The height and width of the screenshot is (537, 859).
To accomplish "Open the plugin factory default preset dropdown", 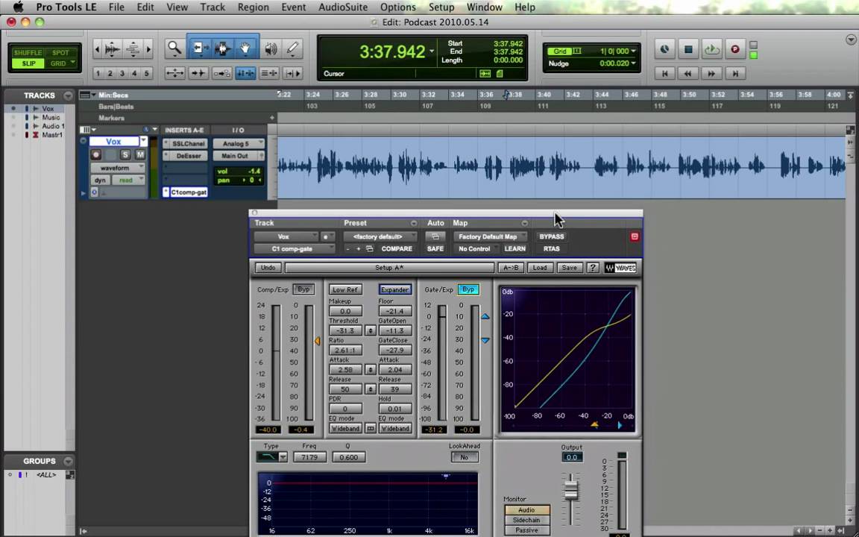I will pos(380,236).
